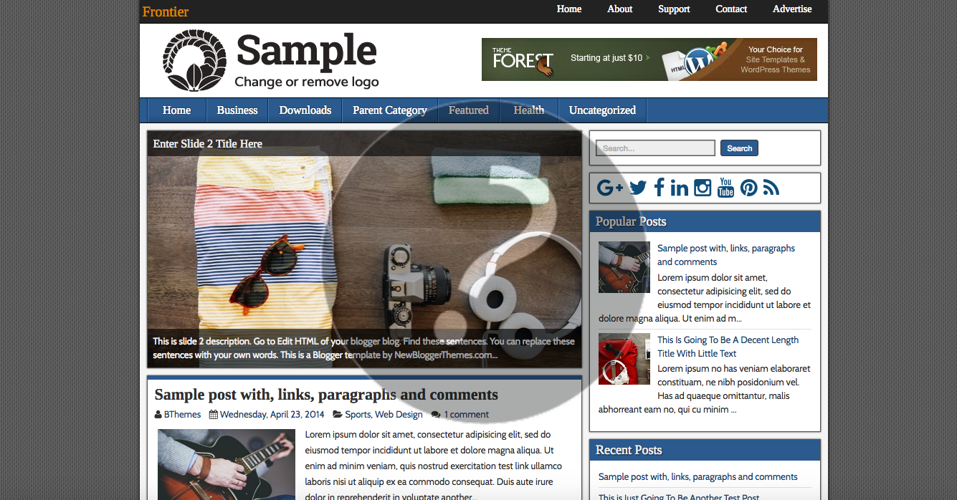Open the Pinterest social icon
This screenshot has width=957, height=500.
pyautogui.click(x=749, y=188)
